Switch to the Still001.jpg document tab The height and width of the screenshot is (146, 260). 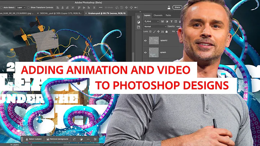coord(17,13)
